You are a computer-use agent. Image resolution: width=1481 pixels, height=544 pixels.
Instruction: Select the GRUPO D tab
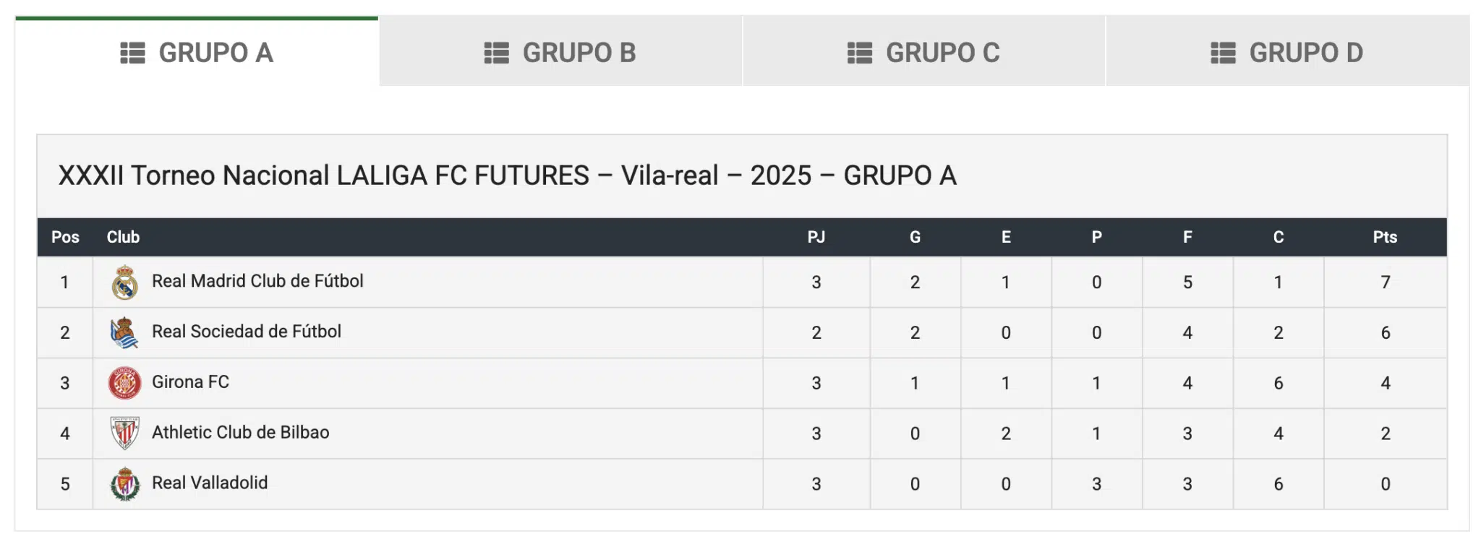[x=1287, y=51]
